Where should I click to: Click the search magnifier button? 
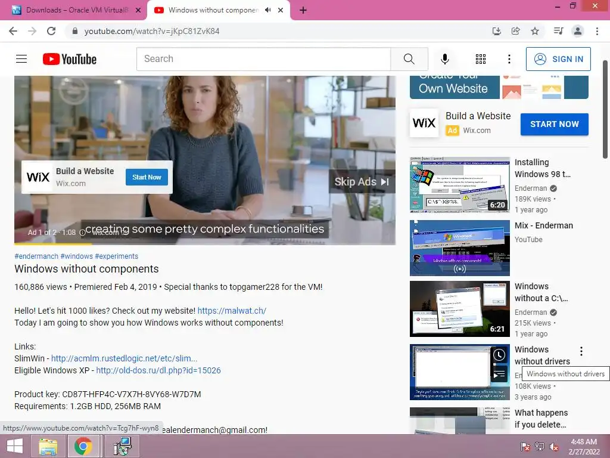pyautogui.click(x=409, y=59)
